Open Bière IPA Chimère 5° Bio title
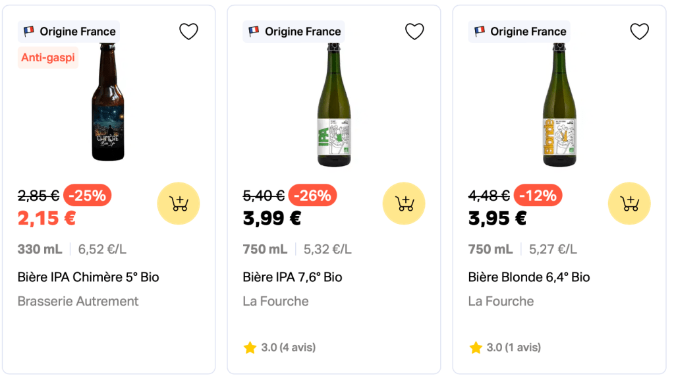The image size is (674, 380). pos(88,277)
